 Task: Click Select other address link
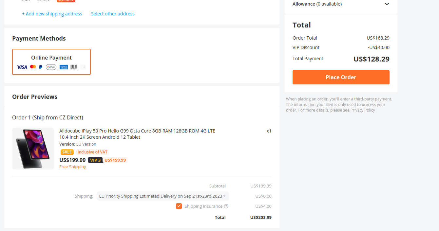coord(113,14)
